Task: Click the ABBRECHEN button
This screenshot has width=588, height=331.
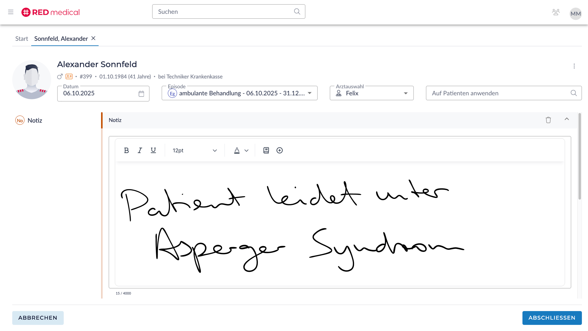Action: 38,318
